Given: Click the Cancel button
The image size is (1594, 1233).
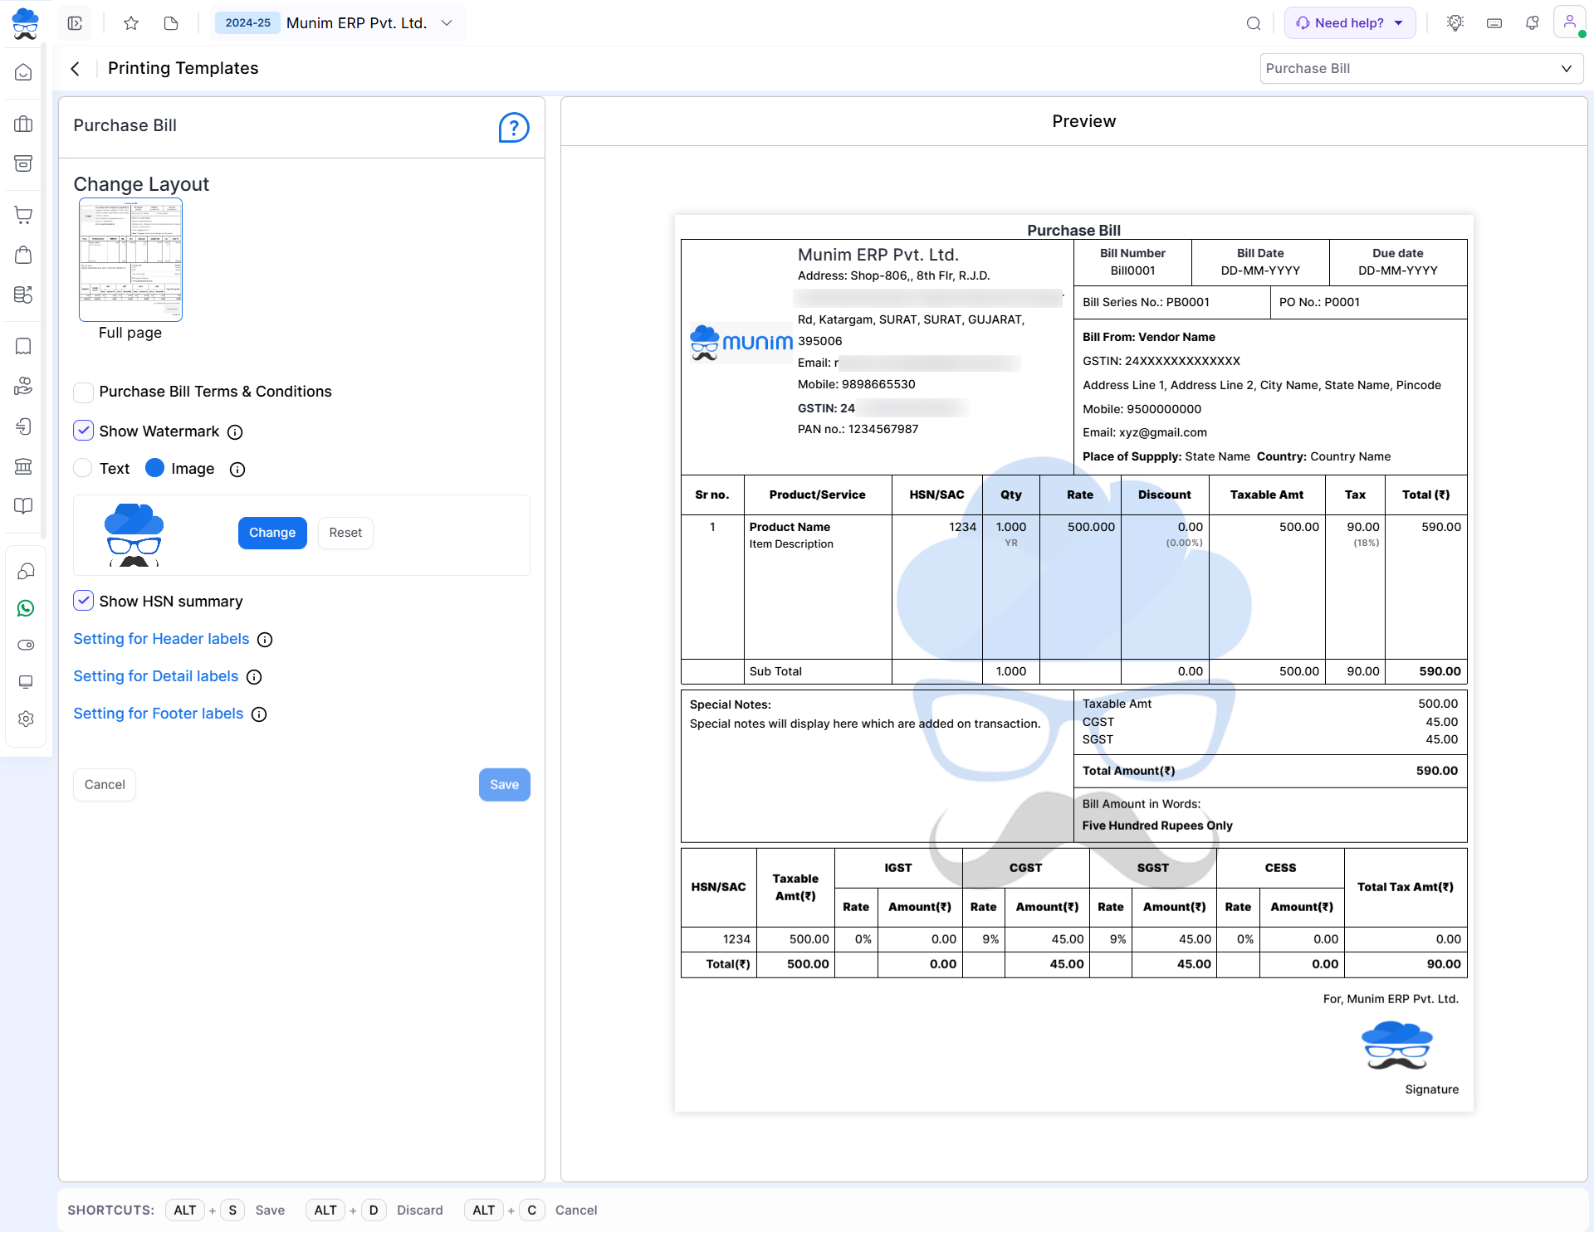Looking at the screenshot, I should point(105,785).
